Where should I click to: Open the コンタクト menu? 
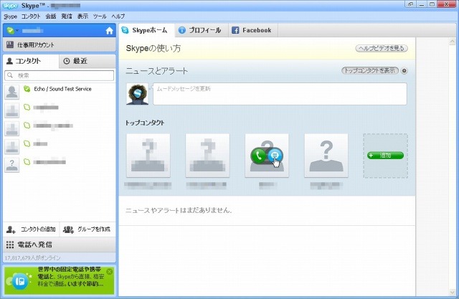pos(31,16)
